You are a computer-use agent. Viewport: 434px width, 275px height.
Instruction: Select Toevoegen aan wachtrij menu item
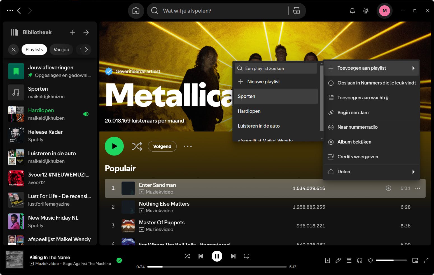[x=363, y=98]
